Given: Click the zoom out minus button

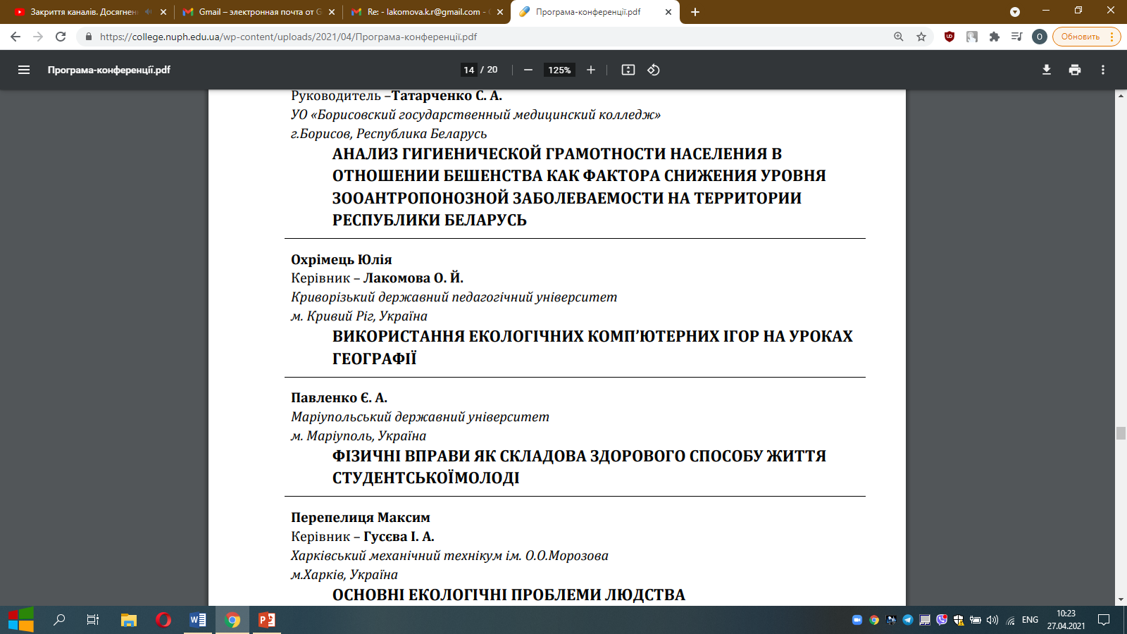Looking at the screenshot, I should (528, 70).
